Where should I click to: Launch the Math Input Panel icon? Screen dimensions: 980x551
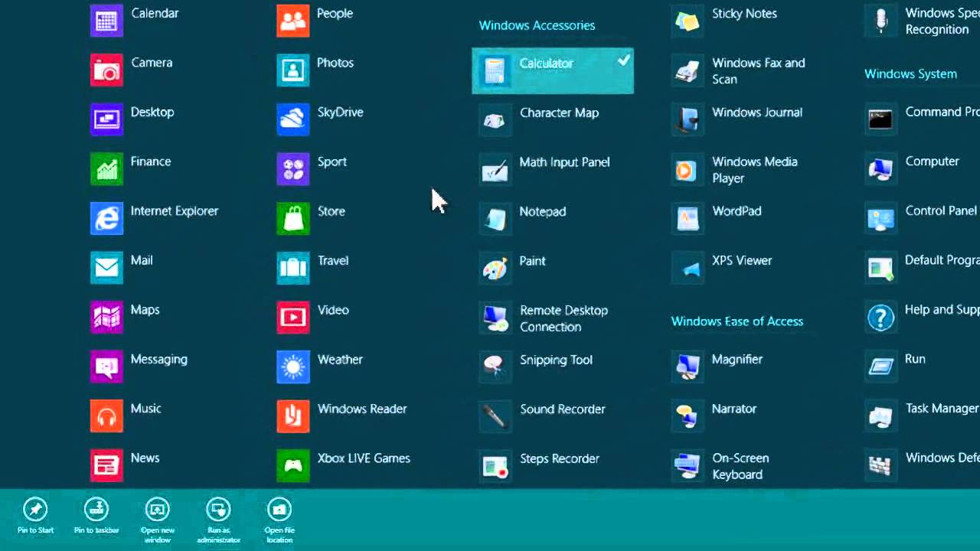coord(495,170)
